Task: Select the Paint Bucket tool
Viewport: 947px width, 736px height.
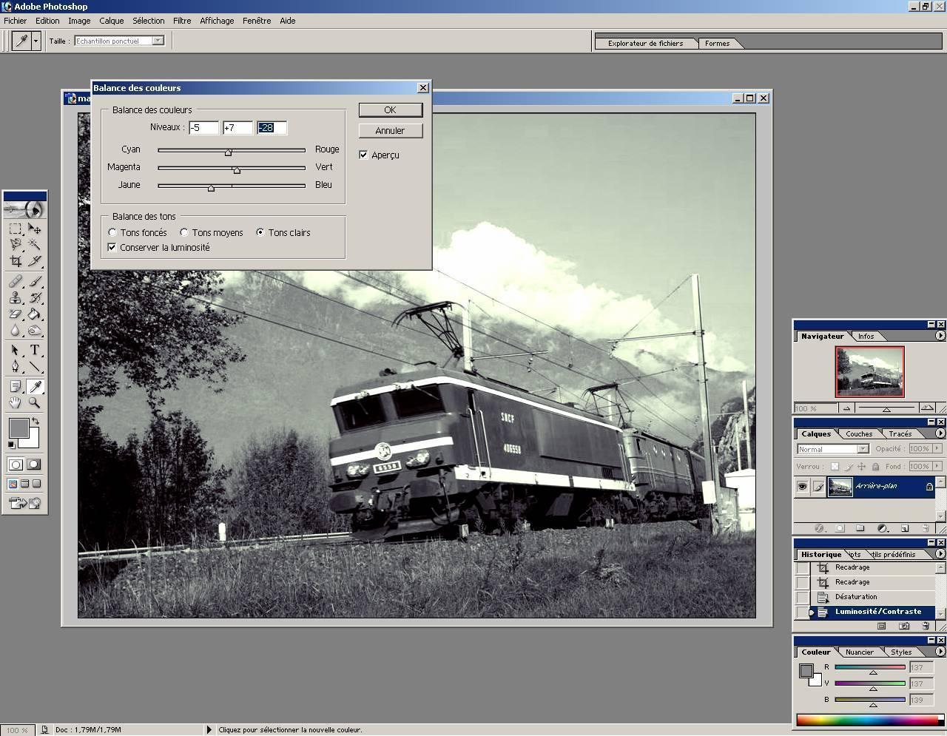Action: tap(34, 314)
